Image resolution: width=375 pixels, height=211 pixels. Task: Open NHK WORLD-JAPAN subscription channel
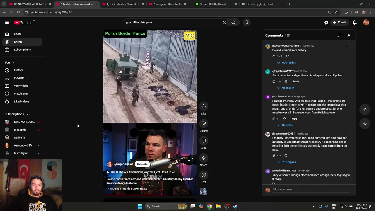[x=22, y=122]
